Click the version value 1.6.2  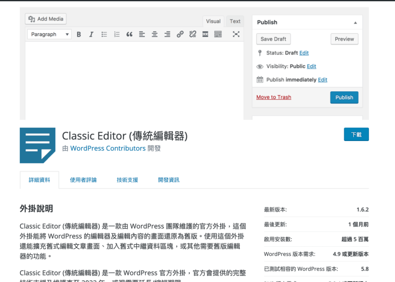tap(363, 209)
